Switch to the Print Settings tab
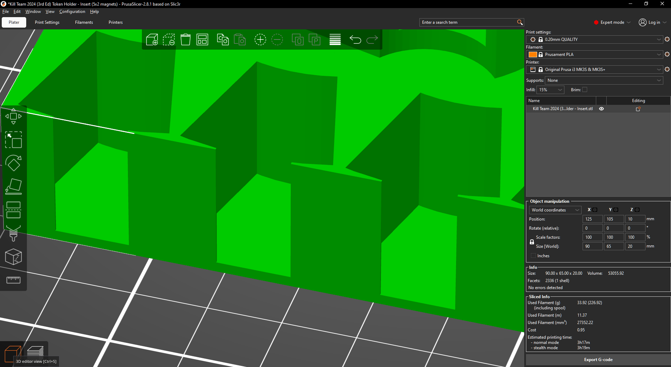Viewport: 671px width, 367px height. (47, 22)
